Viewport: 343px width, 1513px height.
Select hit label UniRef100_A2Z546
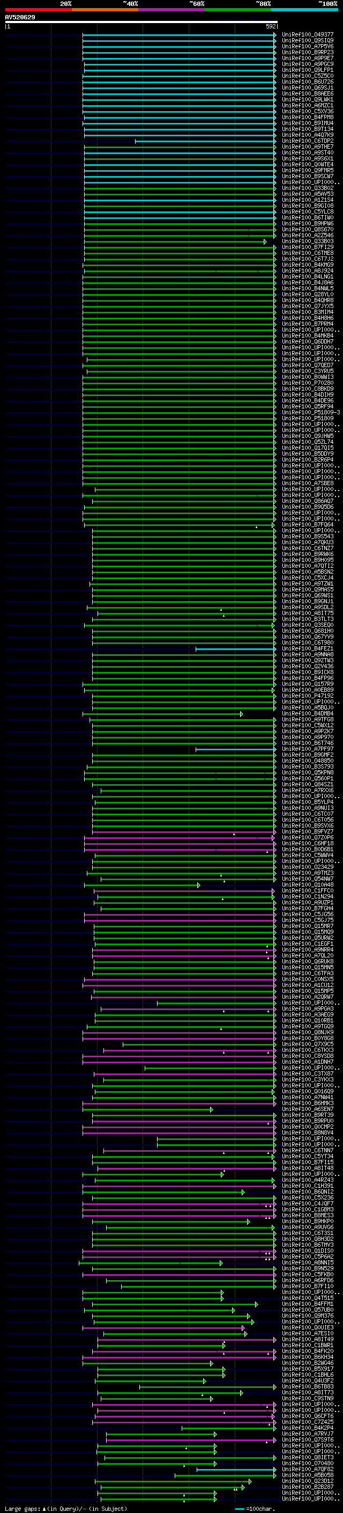point(308,236)
